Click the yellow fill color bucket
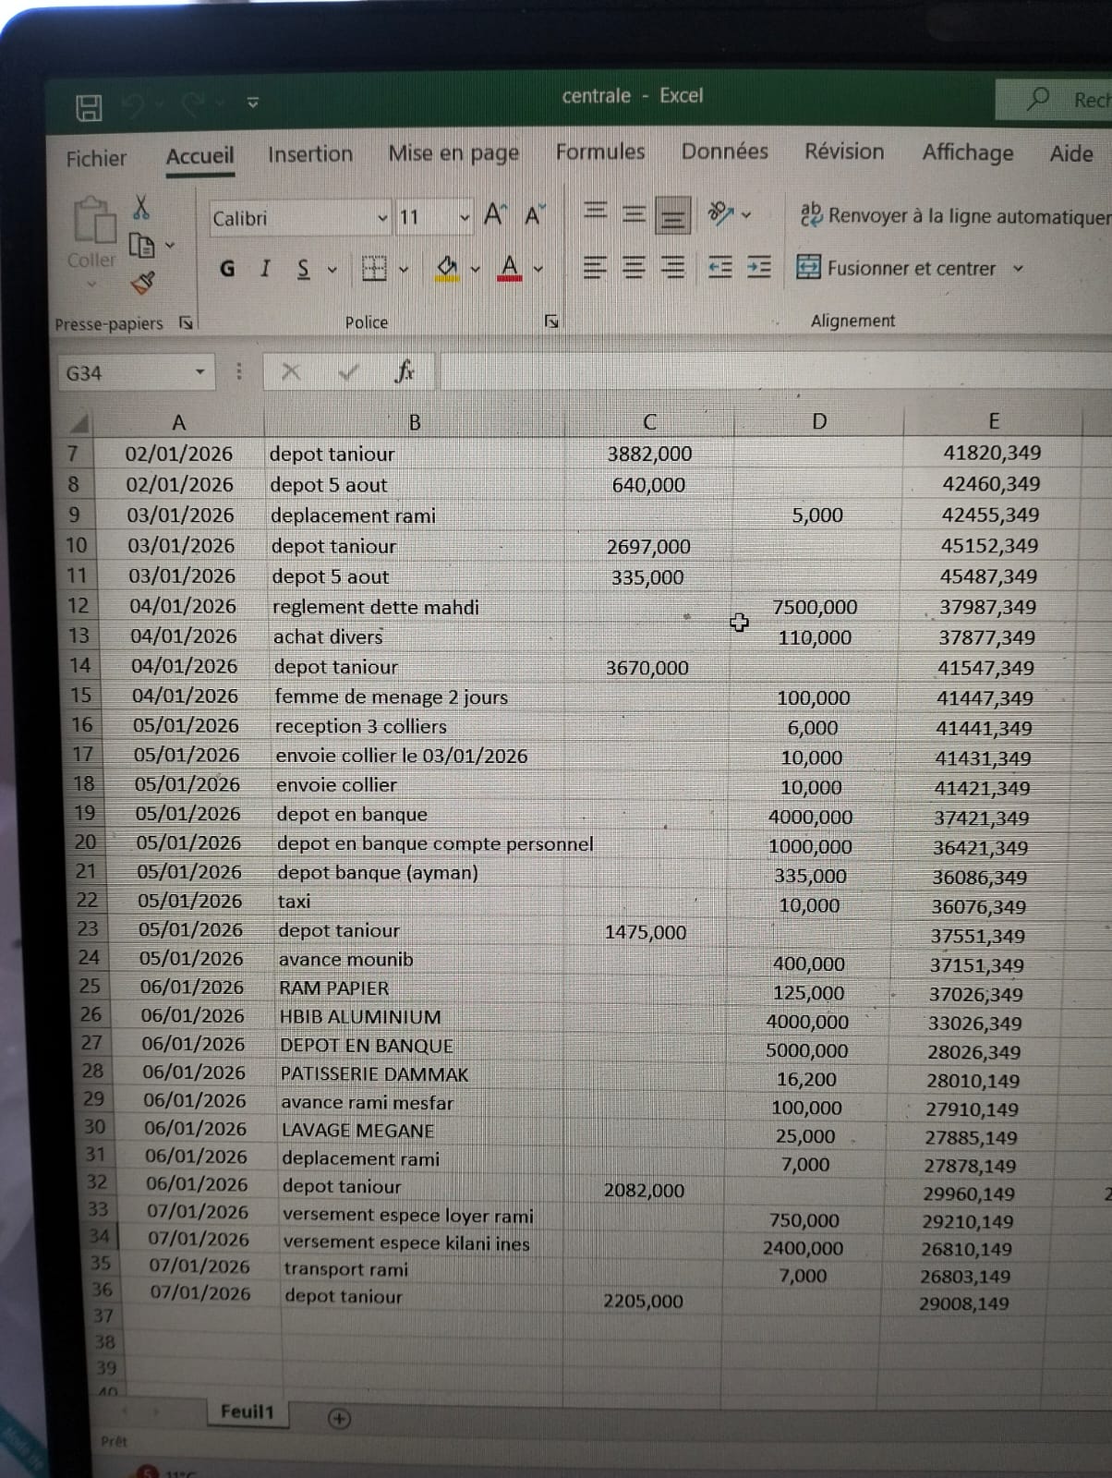The image size is (1112, 1478). click(x=447, y=269)
